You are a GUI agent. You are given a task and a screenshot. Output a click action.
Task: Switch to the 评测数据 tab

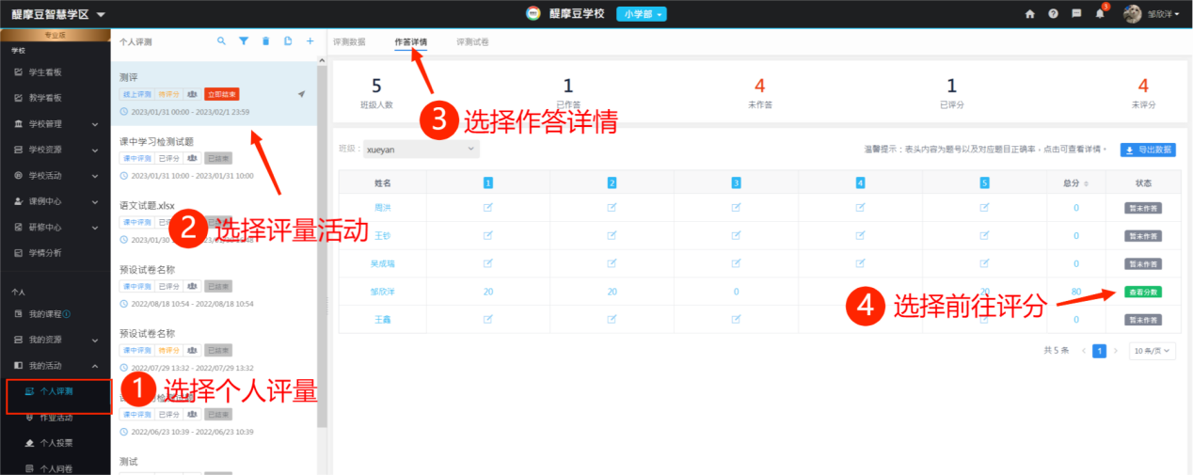click(350, 42)
